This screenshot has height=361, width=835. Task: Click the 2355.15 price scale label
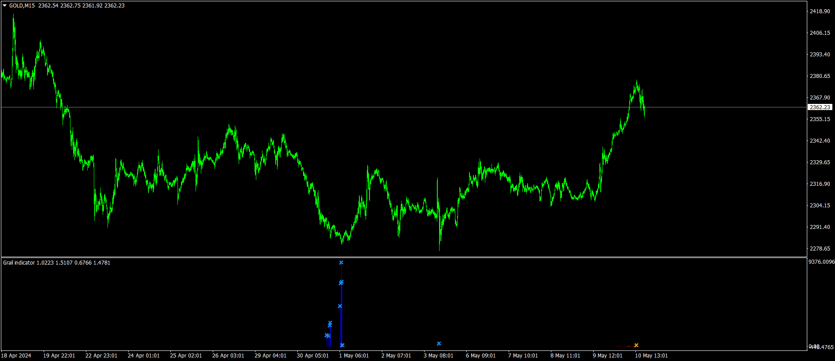pos(820,119)
